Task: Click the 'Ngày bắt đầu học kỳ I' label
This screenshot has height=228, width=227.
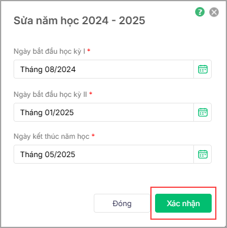Action: click(x=50, y=51)
